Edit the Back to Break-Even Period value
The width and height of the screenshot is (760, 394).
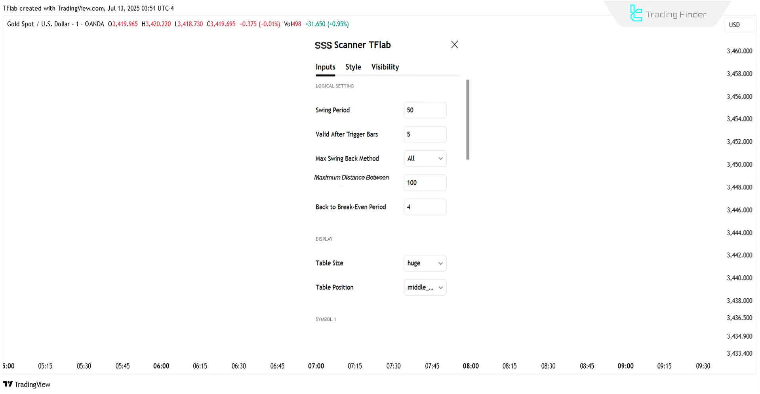click(425, 207)
